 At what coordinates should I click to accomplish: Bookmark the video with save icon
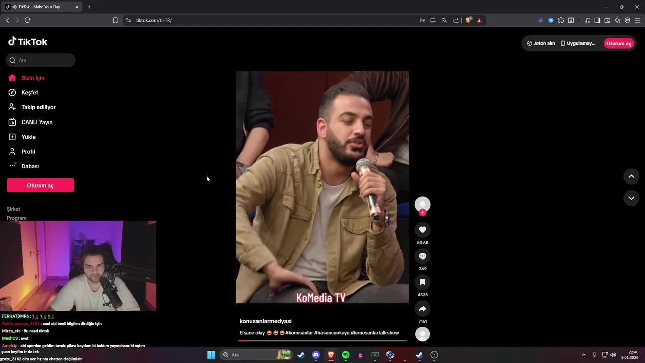click(x=422, y=282)
